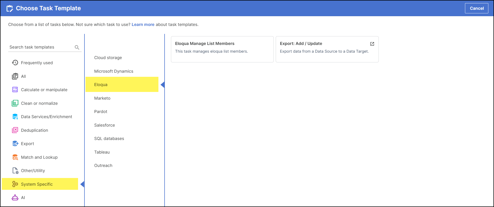The height and width of the screenshot is (207, 494).
Task: Click the Clean or normalize icon
Action: 15,103
